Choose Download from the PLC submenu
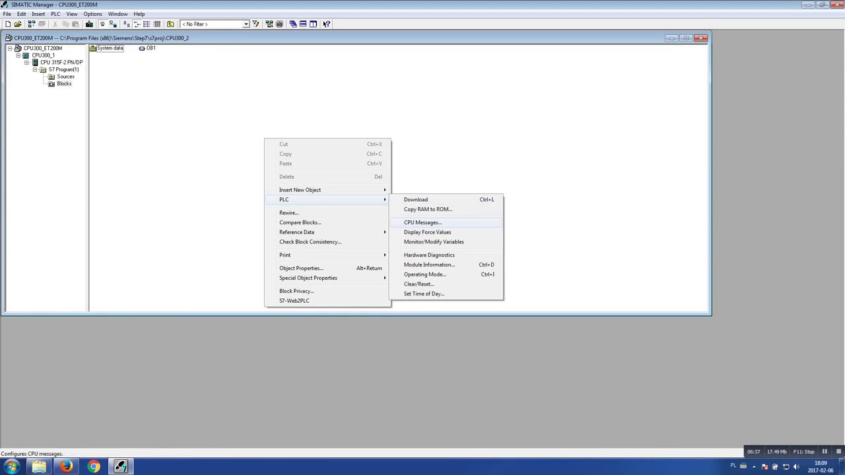 tap(446, 199)
